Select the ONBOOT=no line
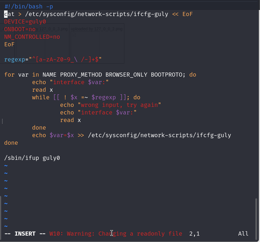 point(20,29)
